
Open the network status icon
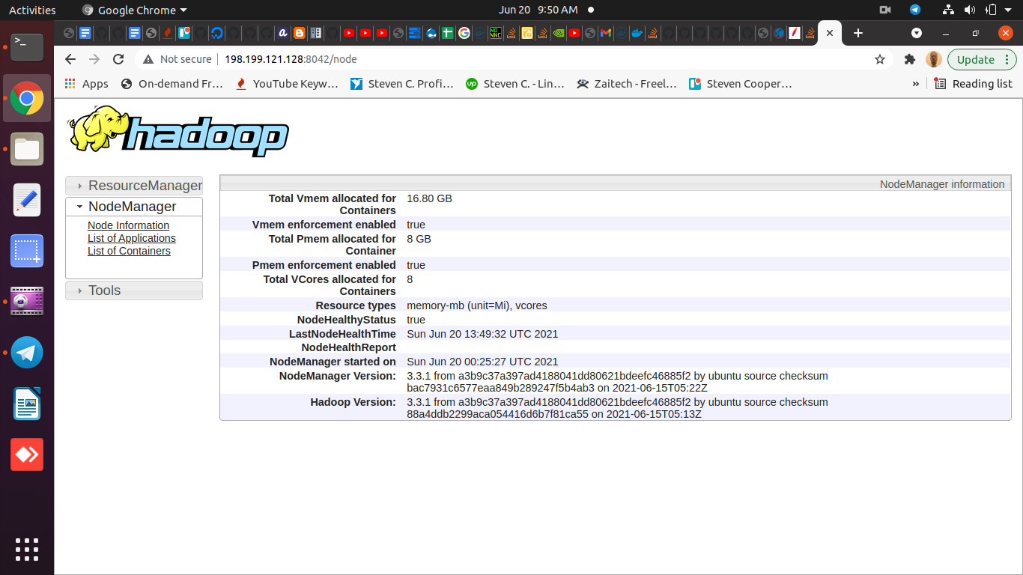949,10
